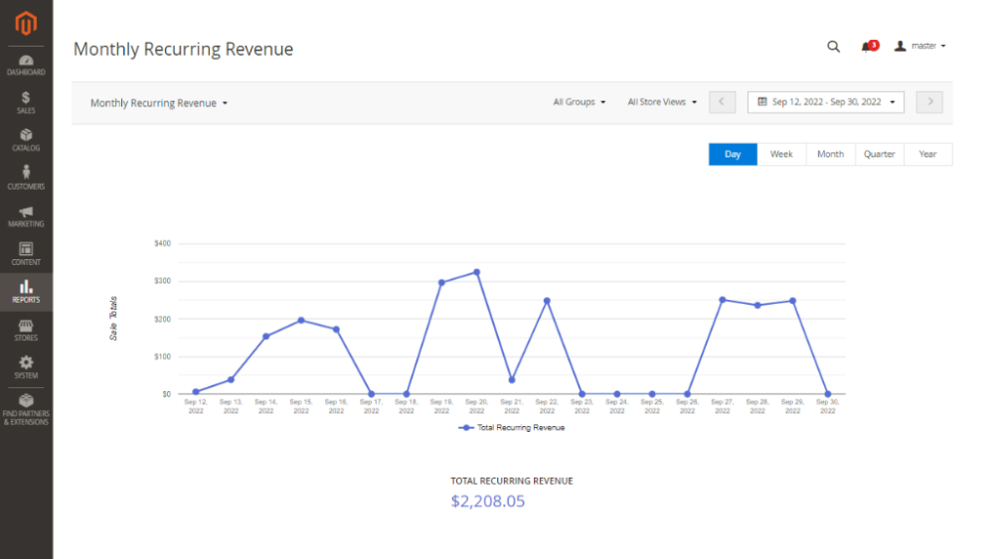The width and height of the screenshot is (994, 559).
Task: Open the Catalog sidebar menu
Action: click(26, 140)
